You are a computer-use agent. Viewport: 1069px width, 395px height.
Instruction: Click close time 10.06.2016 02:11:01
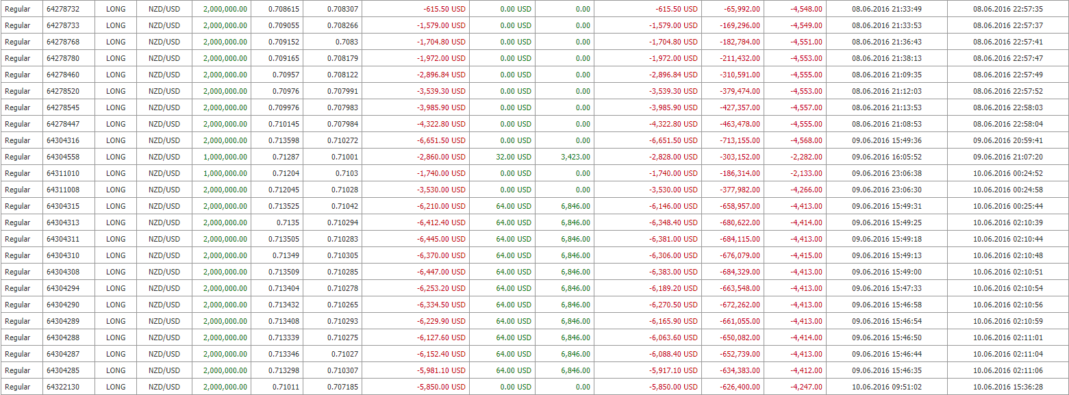(x=1008, y=337)
